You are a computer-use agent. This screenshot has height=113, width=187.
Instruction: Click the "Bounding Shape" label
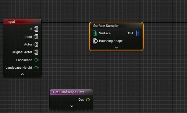tap(111, 41)
